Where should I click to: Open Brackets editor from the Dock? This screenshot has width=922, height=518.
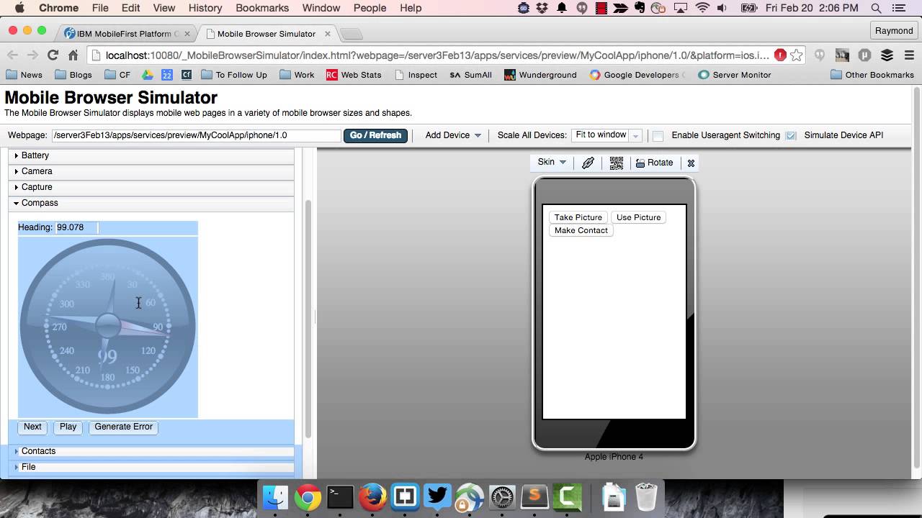coord(405,497)
